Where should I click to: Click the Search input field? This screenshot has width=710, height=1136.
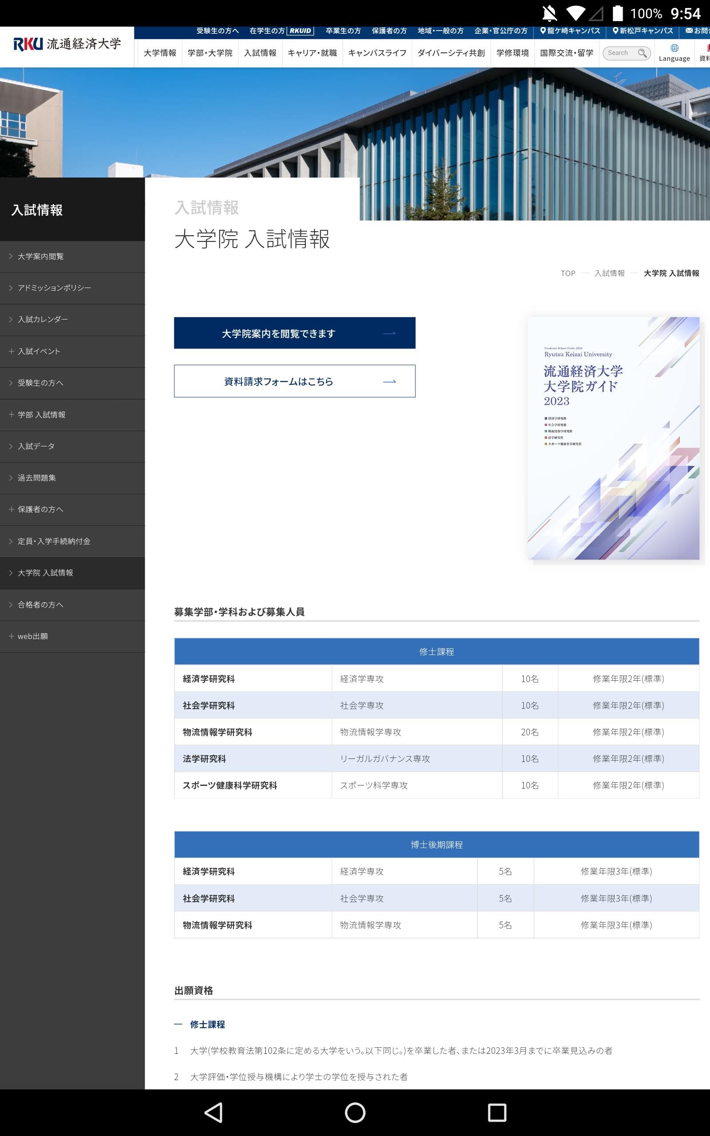coord(620,53)
